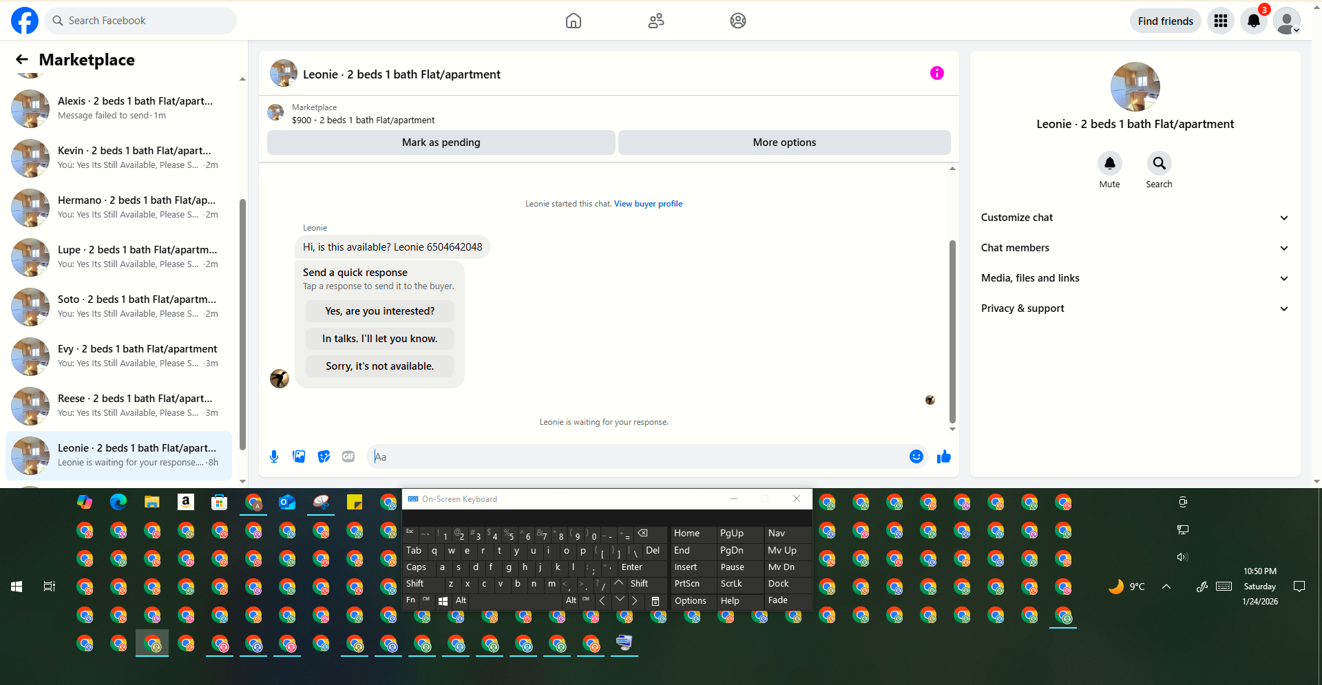This screenshot has height=685, width=1322.
Task: Open File Explorer from the taskbar
Action: (152, 503)
